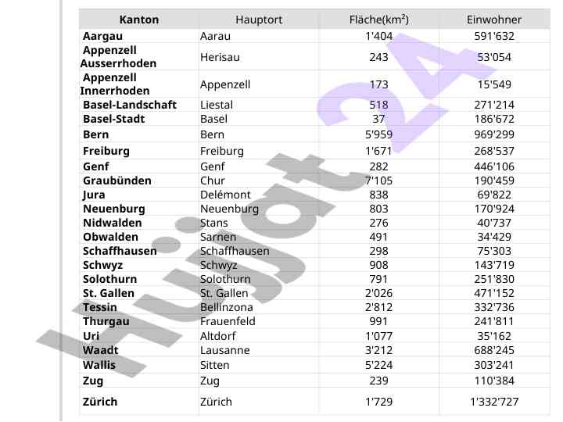Viewport: 563px width, 422px height.
Task: Click Bern's population value 969'299
Action: pyautogui.click(x=494, y=134)
